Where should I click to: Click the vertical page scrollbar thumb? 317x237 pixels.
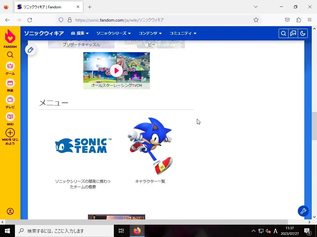tap(314, 126)
